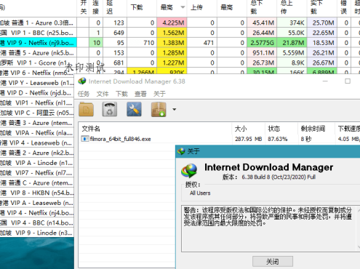Image resolution: width=360 pixels, height=269 pixels.
Task: Sort IDM list by 状态 column
Action: [281, 129]
